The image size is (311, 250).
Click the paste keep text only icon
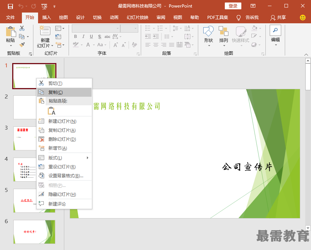tap(51, 111)
